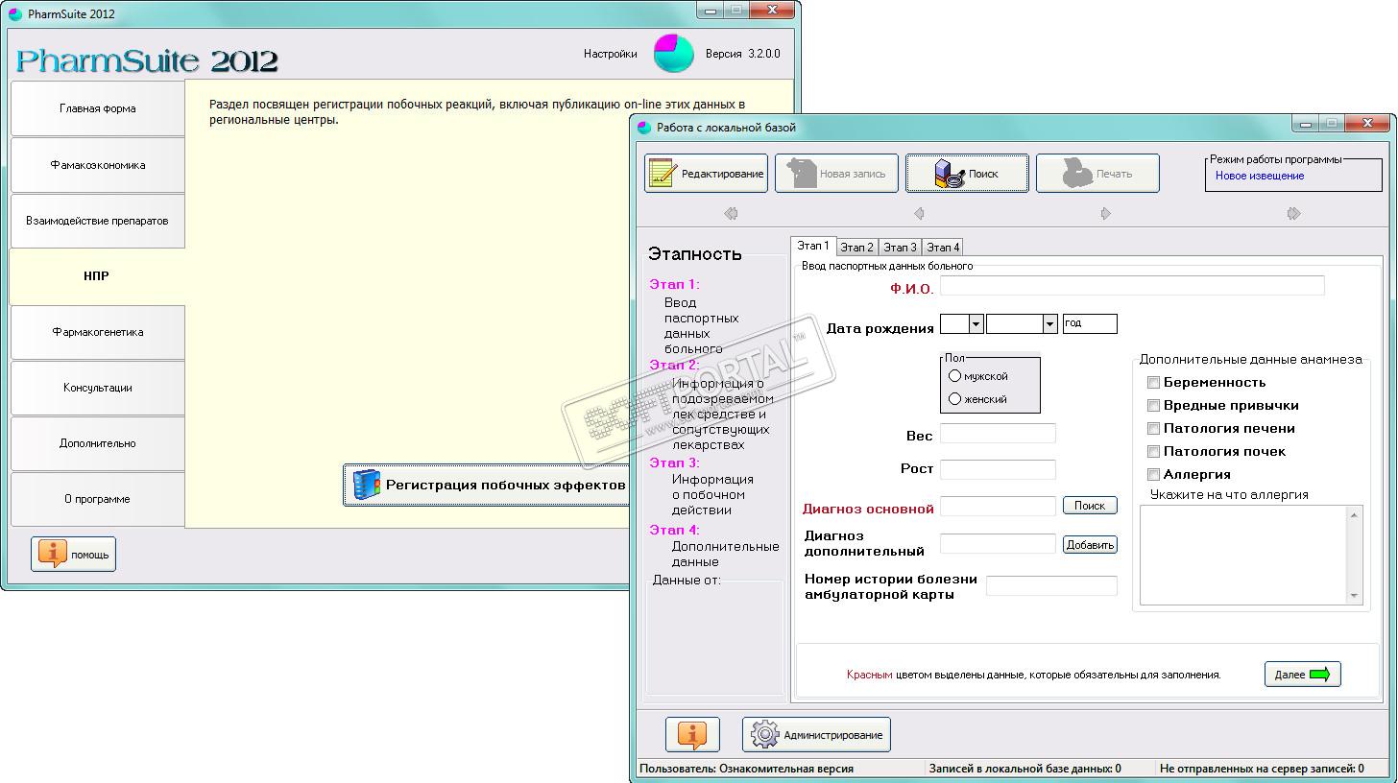Tick Вредные привычки checkbox
Image resolution: width=1398 pixels, height=783 pixels.
click(x=1154, y=406)
